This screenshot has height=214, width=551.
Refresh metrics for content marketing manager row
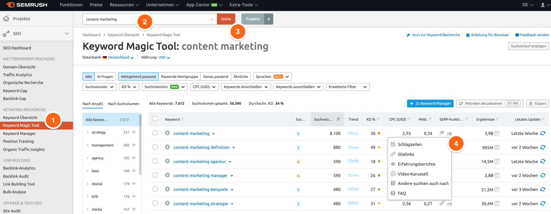[x=543, y=175]
